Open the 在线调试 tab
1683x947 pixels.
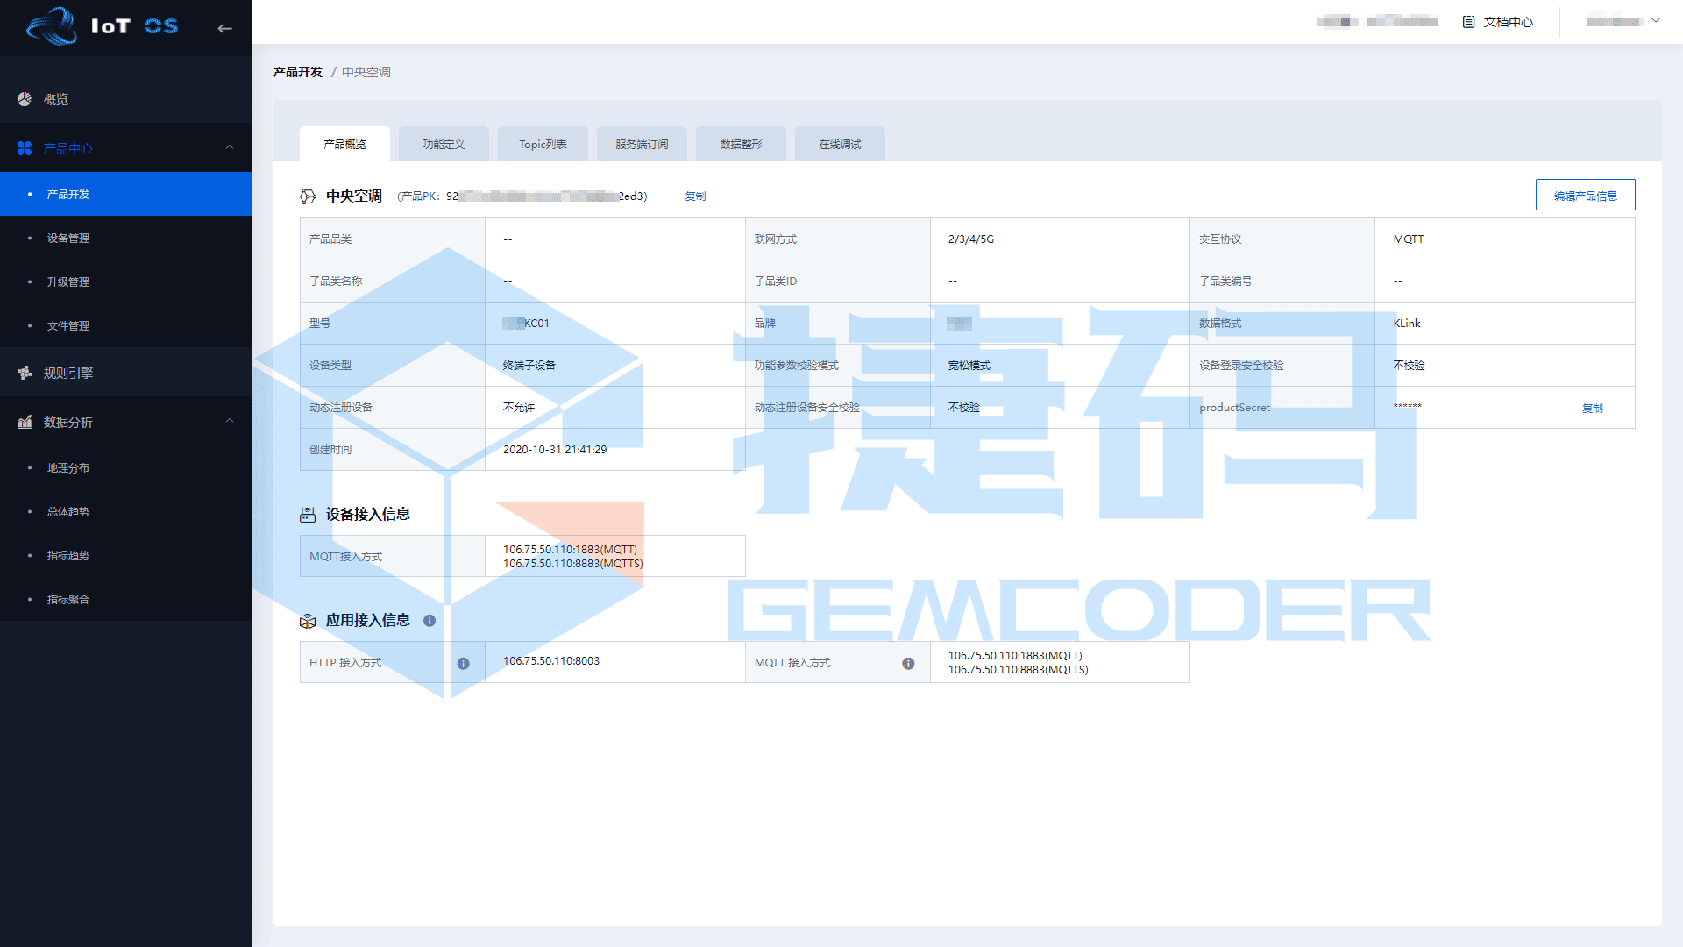coord(840,145)
